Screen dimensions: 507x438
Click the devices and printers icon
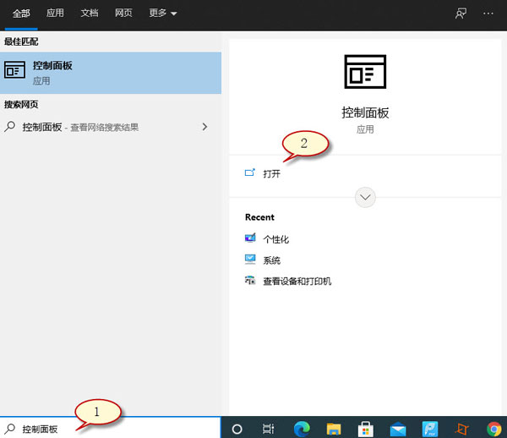tap(250, 280)
